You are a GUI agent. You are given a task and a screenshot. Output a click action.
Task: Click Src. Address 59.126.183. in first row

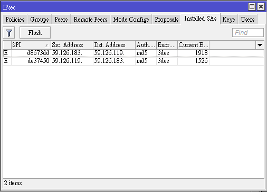(x=67, y=53)
